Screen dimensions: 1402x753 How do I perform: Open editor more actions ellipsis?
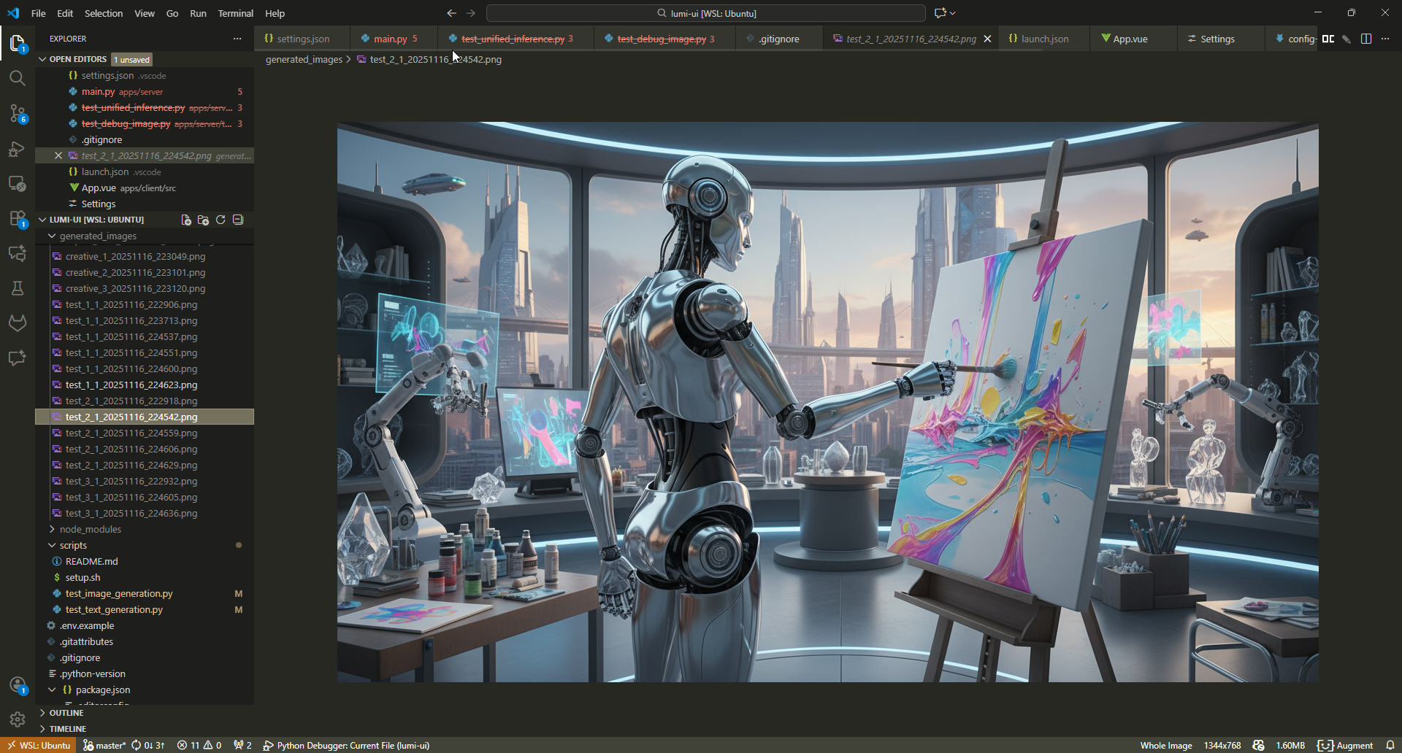pos(1385,39)
